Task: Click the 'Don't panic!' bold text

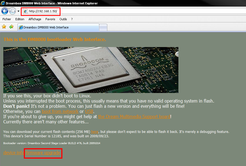Action: pyautogui.click(x=16, y=106)
